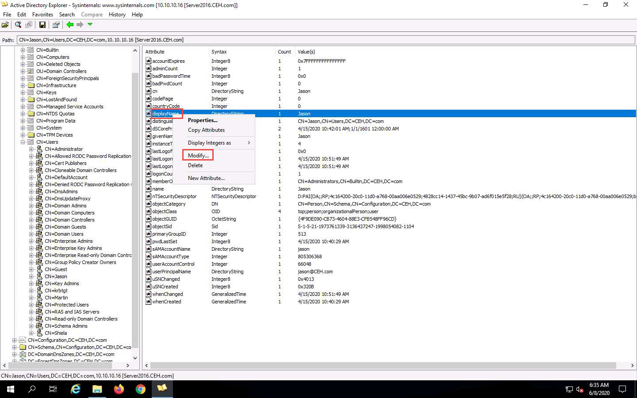Click the CN=Schema Admins group icon
The height and width of the screenshot is (398, 637).
pos(39,326)
